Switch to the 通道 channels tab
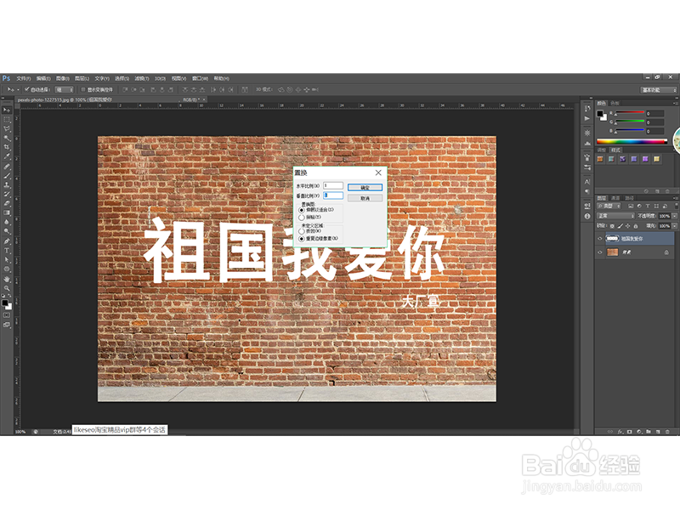The height and width of the screenshot is (510, 680). 615,198
